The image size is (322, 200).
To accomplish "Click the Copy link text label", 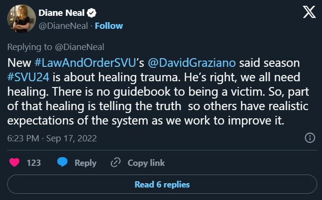I will [x=146, y=163].
